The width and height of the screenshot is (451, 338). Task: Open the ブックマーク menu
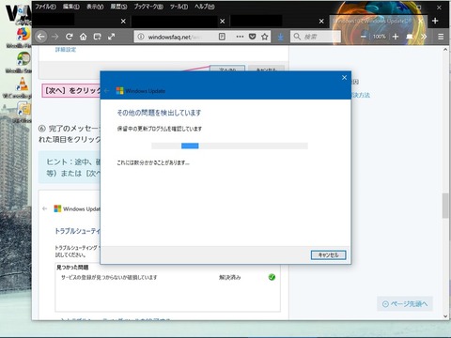point(148,7)
